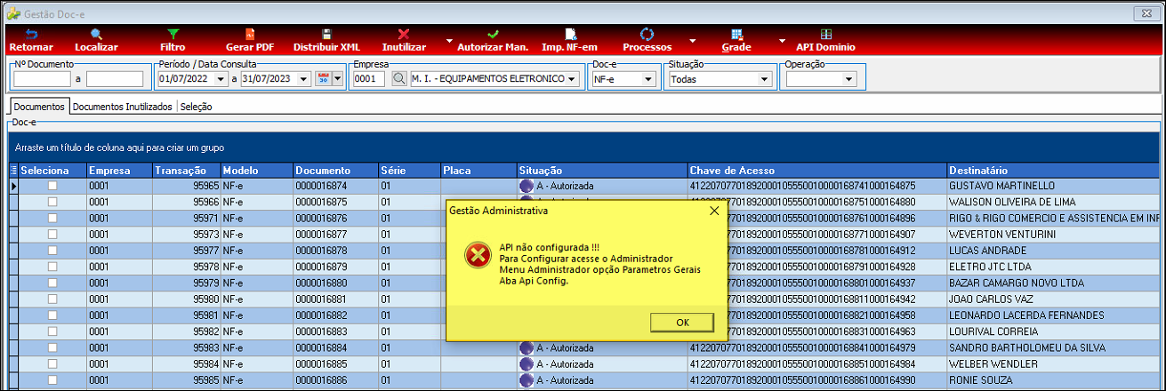
Task: Sort by the Destinatário column header
Action: pyautogui.click(x=1054, y=170)
